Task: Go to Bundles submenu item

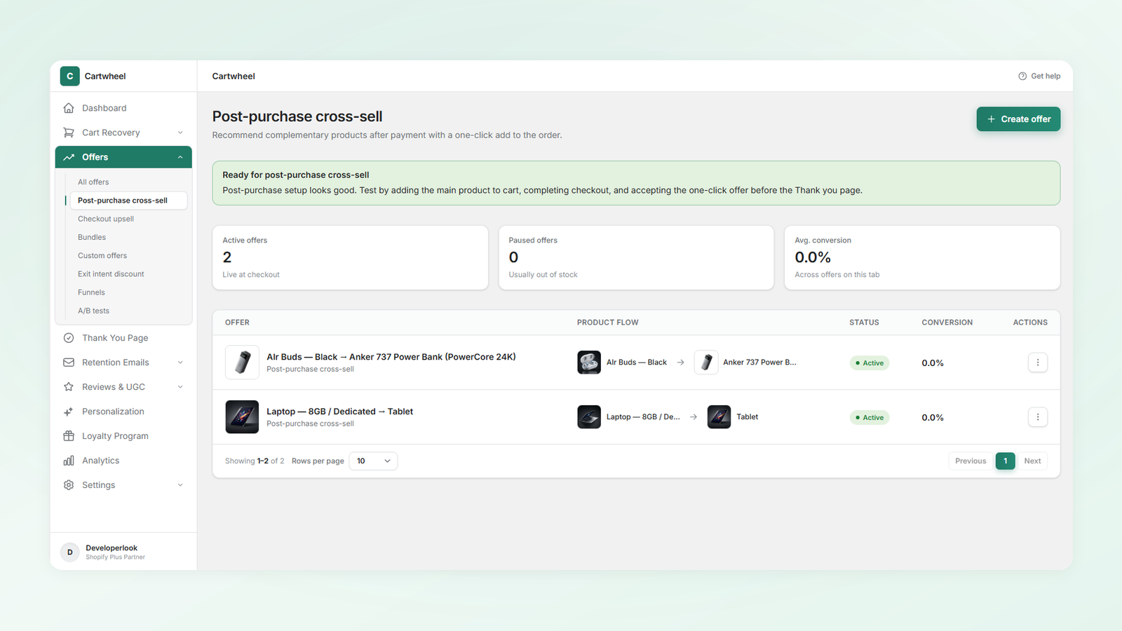Action: [128, 237]
